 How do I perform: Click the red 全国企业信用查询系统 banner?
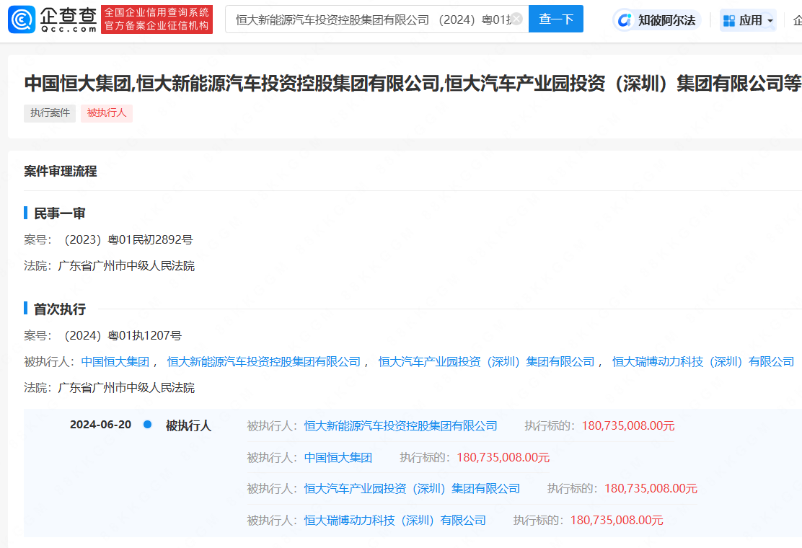click(157, 19)
